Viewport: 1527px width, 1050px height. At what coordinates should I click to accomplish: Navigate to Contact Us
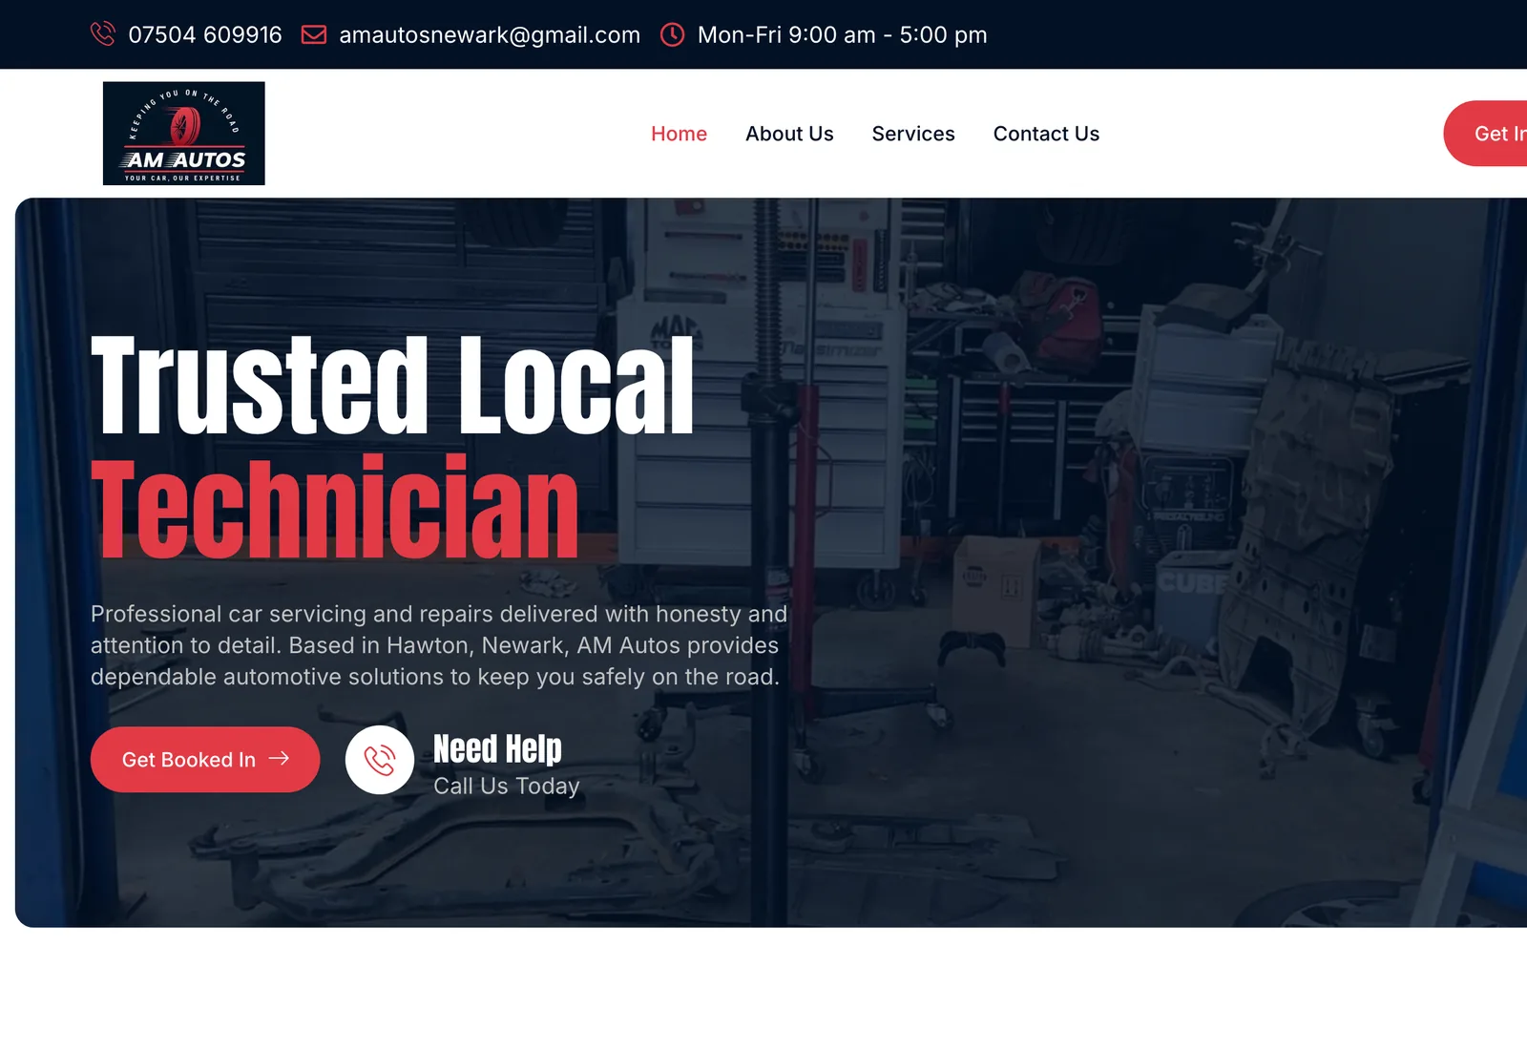1046,134
